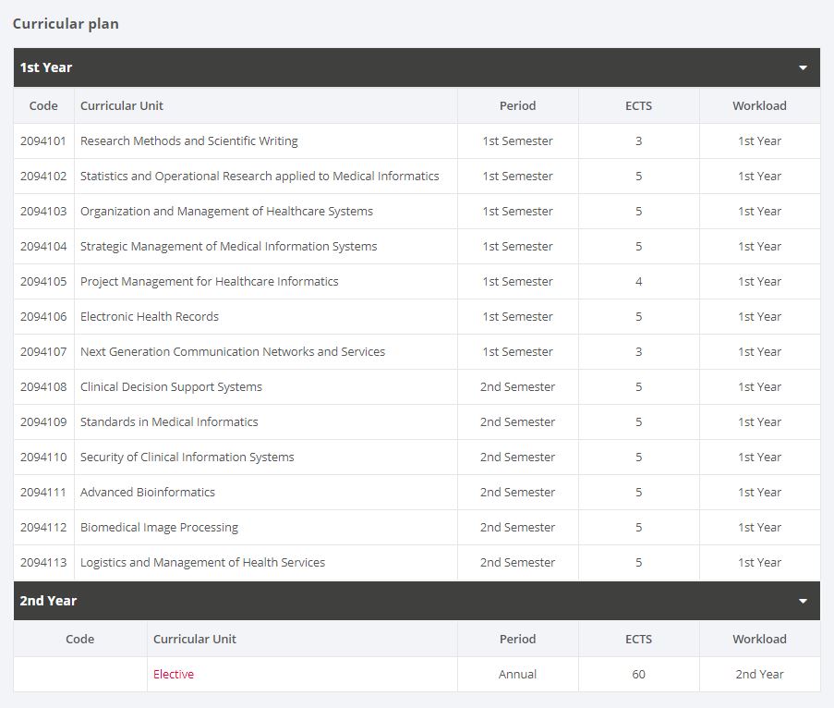The image size is (834, 708).
Task: Click the 60 ECTS value
Action: (639, 675)
